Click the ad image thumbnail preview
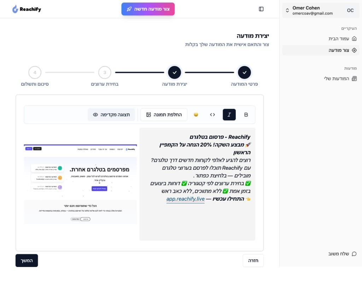The height and width of the screenshot is (285, 362). tap(80, 184)
